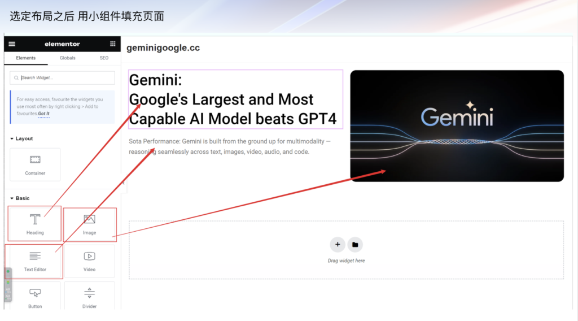Select the Divider widget
The image size is (578, 321).
(89, 297)
